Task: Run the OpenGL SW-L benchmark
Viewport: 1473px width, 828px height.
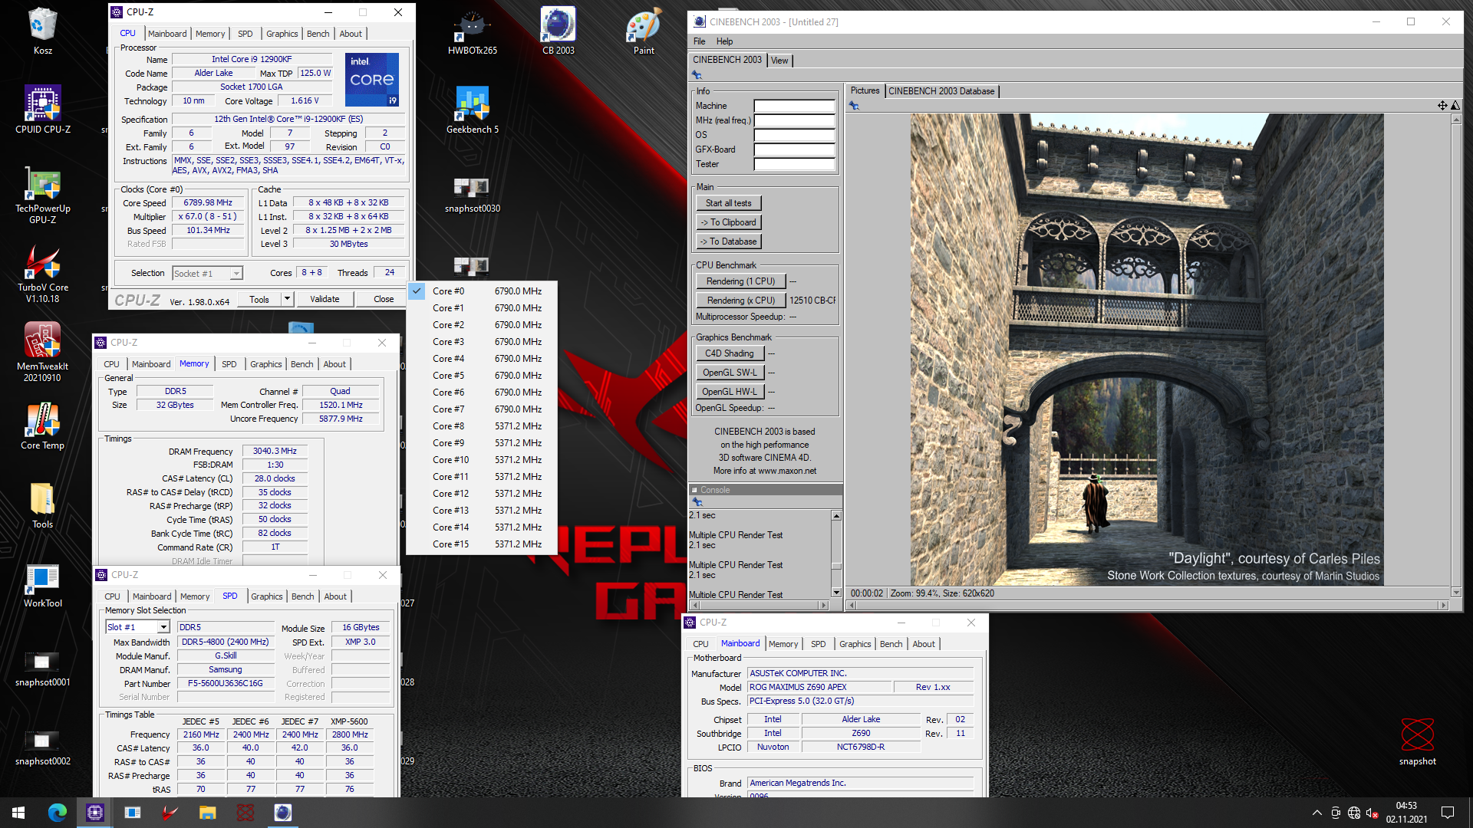Action: pyautogui.click(x=730, y=373)
